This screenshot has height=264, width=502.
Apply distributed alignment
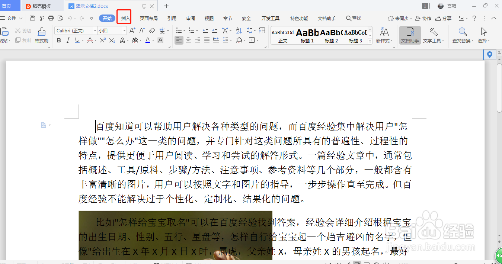[x=216, y=40]
